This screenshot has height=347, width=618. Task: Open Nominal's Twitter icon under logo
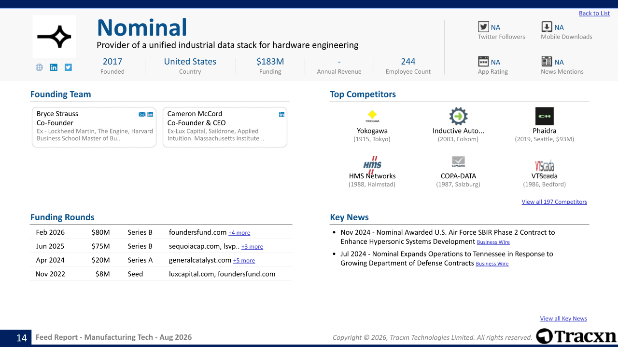pyautogui.click(x=68, y=67)
